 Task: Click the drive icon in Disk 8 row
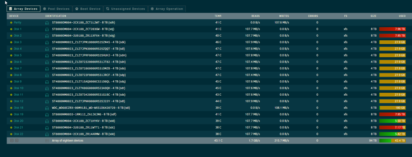47,75
